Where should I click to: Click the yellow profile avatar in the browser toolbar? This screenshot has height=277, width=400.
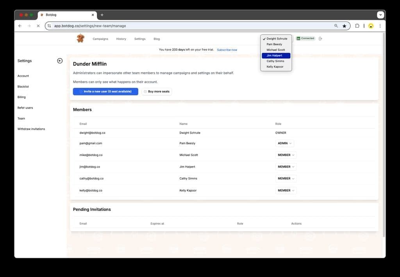click(370, 26)
